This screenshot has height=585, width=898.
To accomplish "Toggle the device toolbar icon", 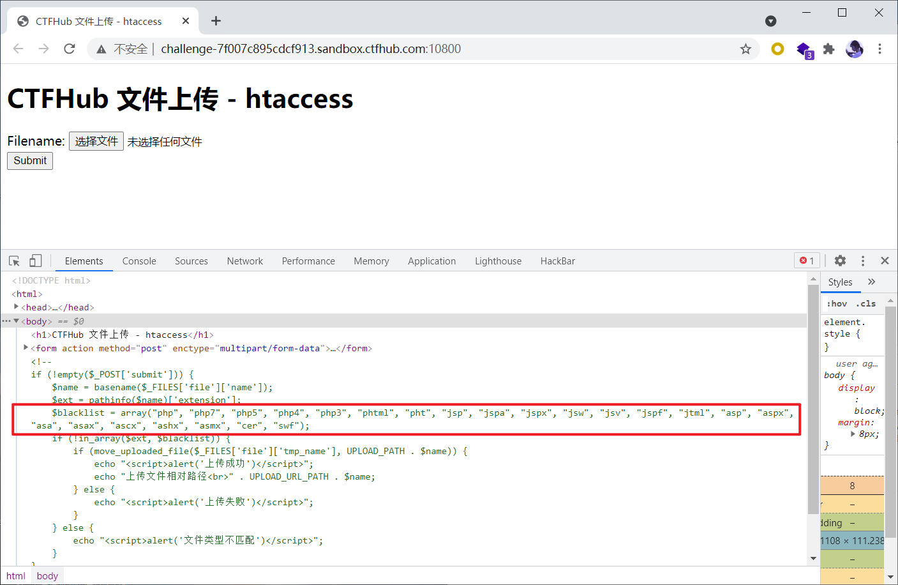I will pos(36,261).
